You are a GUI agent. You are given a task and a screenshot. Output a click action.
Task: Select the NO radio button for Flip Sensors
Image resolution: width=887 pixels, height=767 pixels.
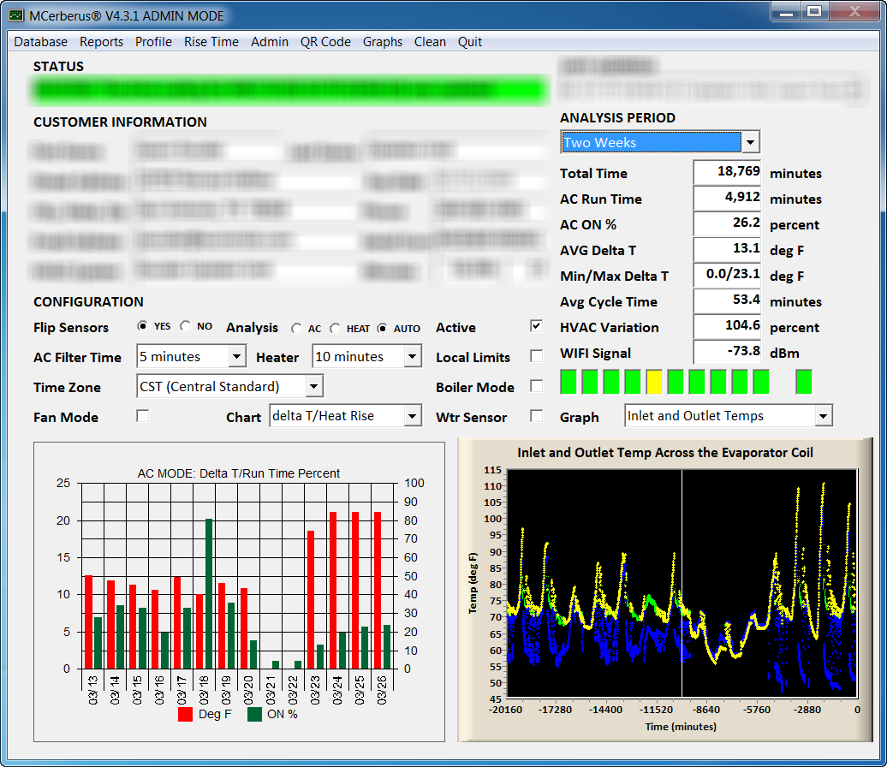point(186,327)
